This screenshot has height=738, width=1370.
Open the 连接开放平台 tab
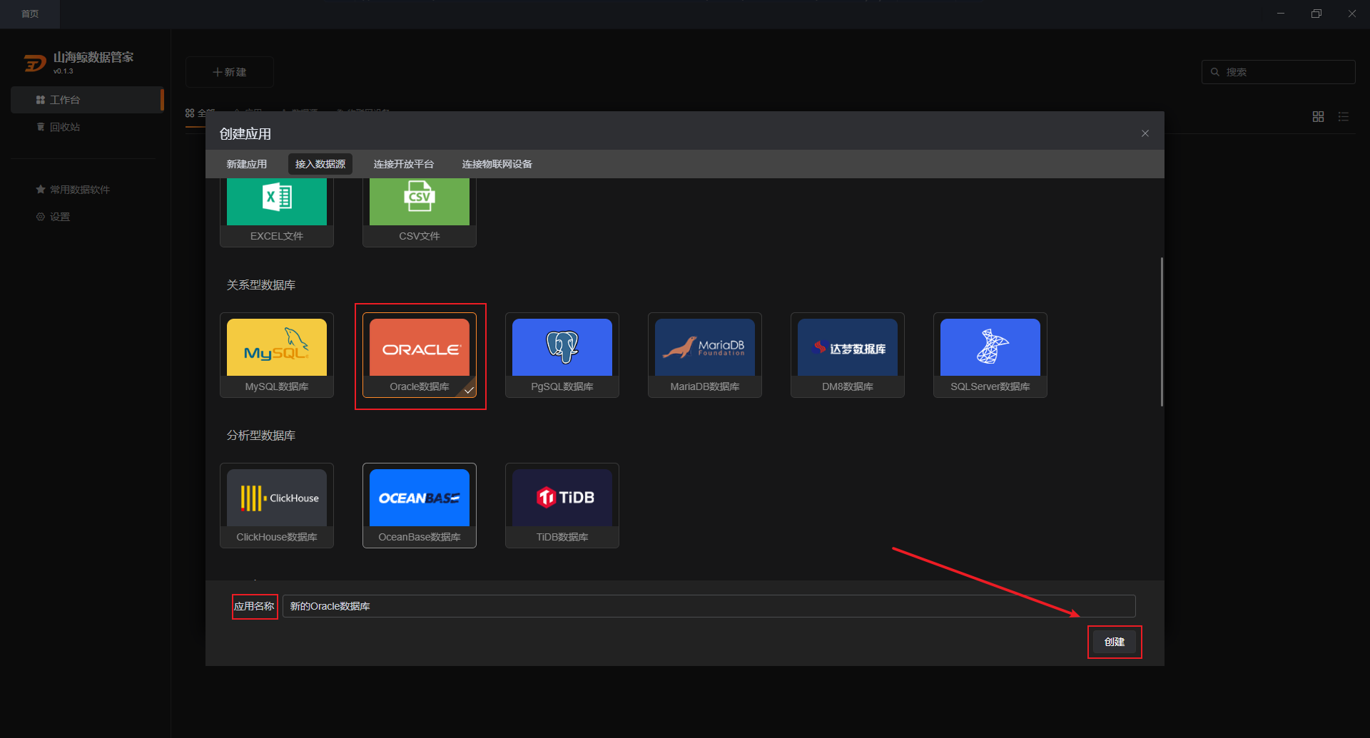pyautogui.click(x=404, y=164)
